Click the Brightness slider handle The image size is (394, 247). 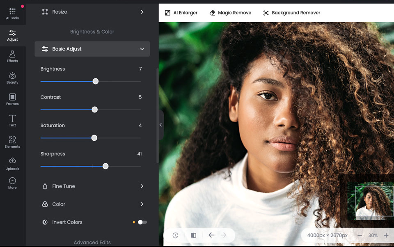point(96,81)
